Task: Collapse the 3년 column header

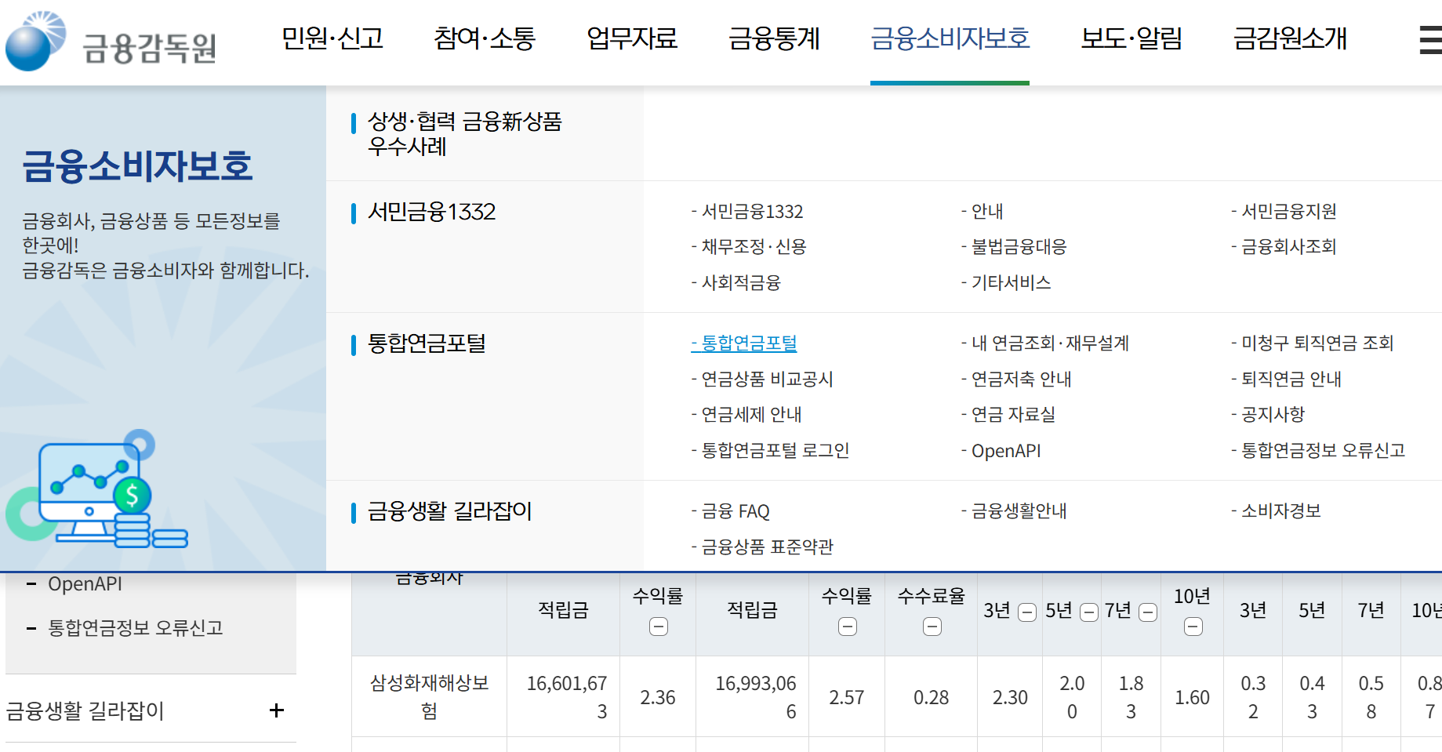Action: click(x=1026, y=613)
